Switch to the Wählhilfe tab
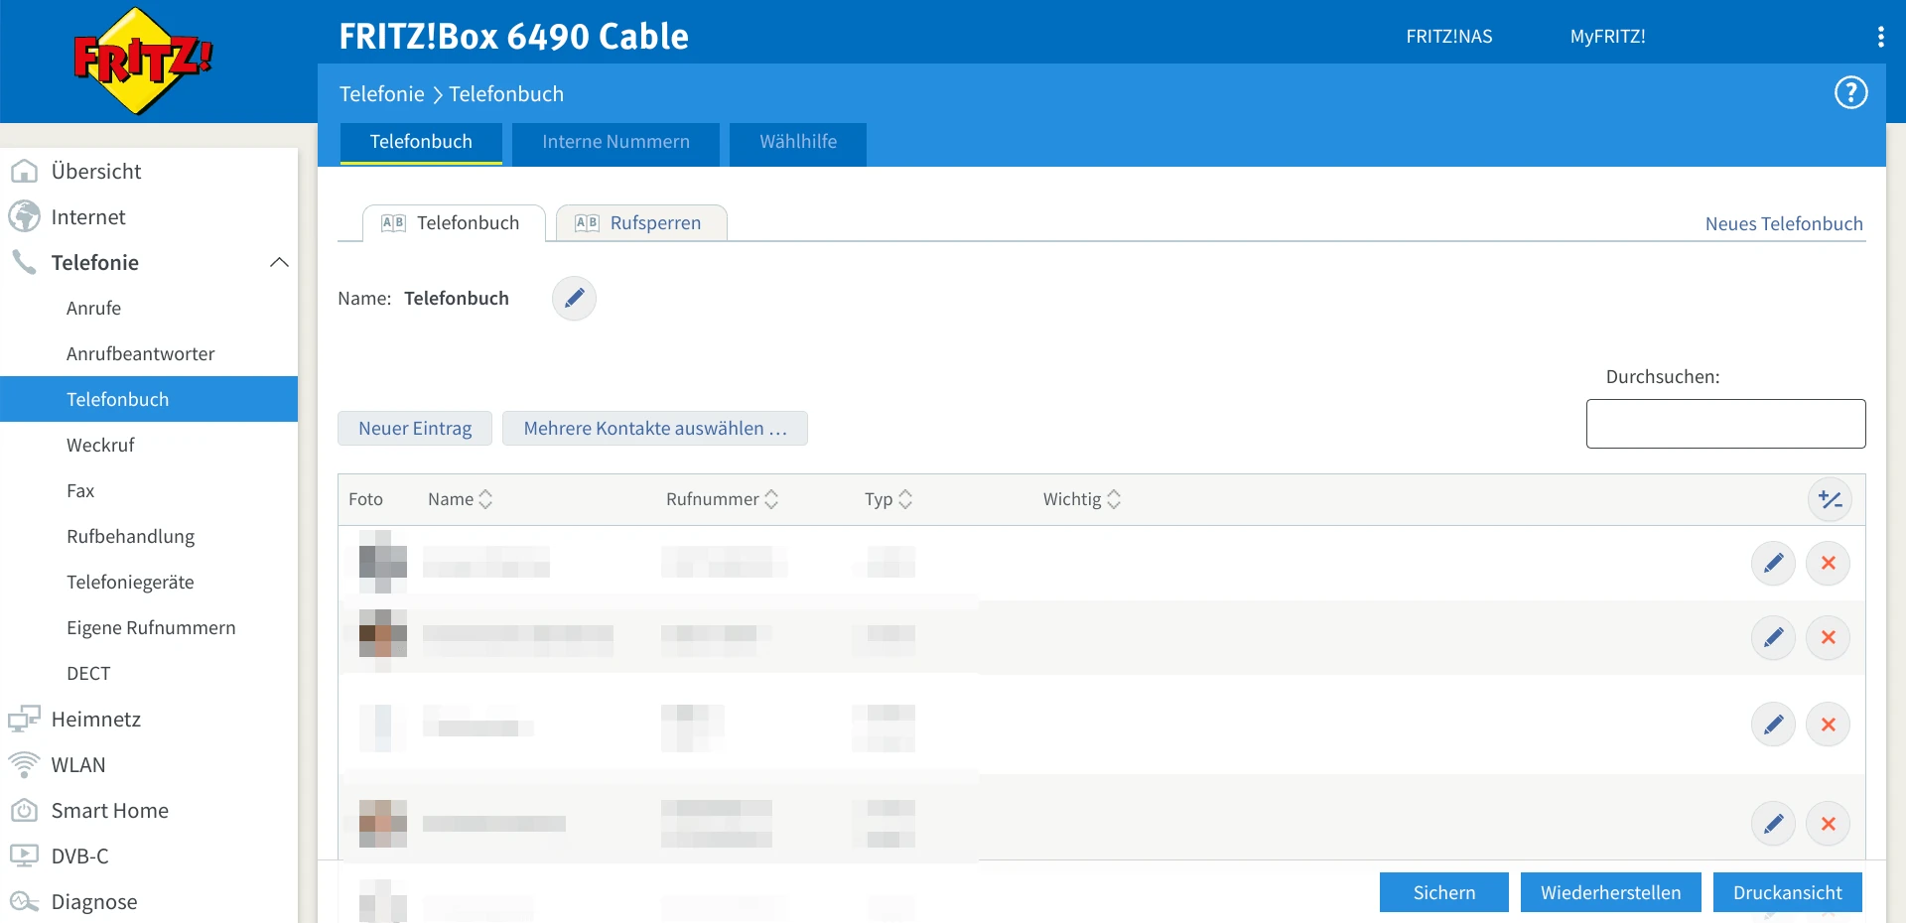This screenshot has width=1906, height=923. (x=798, y=142)
